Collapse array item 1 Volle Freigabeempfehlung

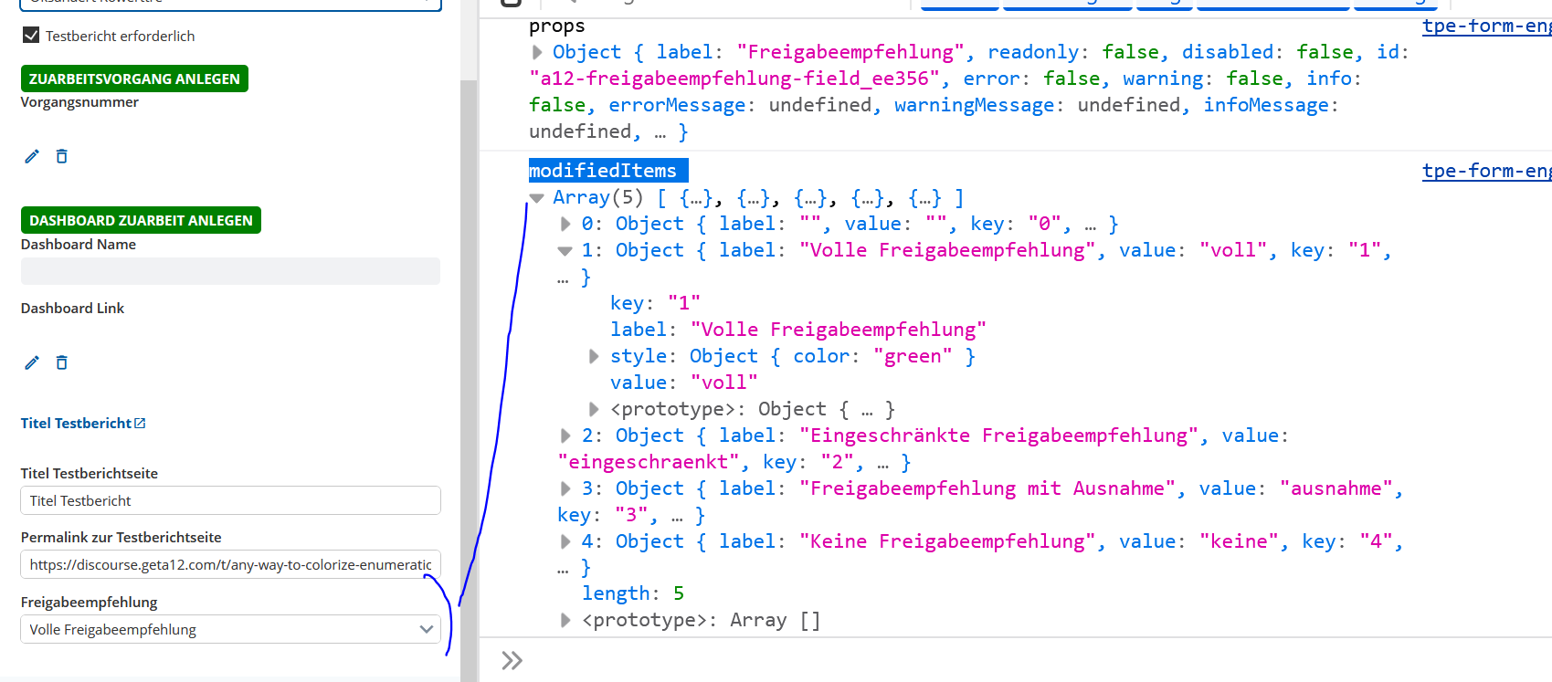(565, 250)
